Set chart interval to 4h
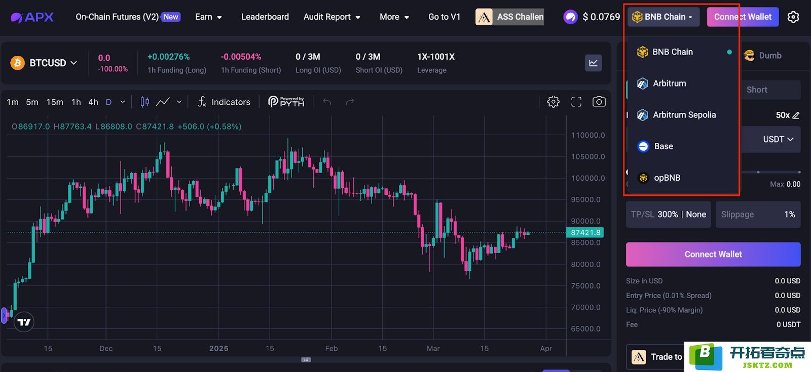This screenshot has width=811, height=372. [x=93, y=102]
